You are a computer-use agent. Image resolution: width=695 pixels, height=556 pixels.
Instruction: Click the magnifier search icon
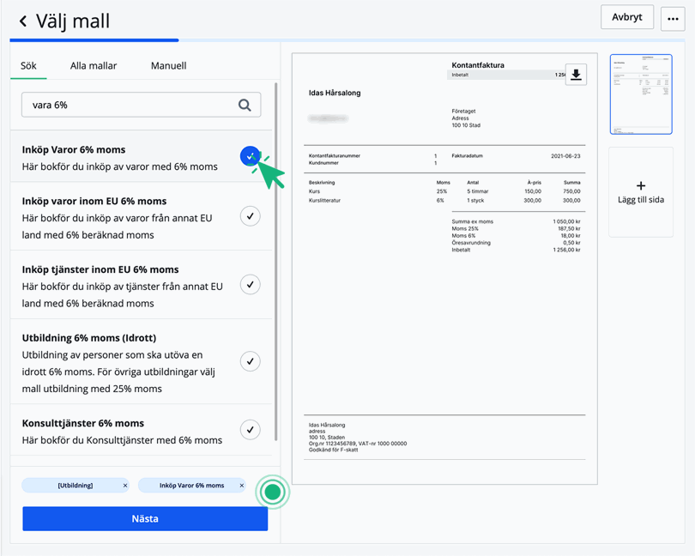point(245,105)
